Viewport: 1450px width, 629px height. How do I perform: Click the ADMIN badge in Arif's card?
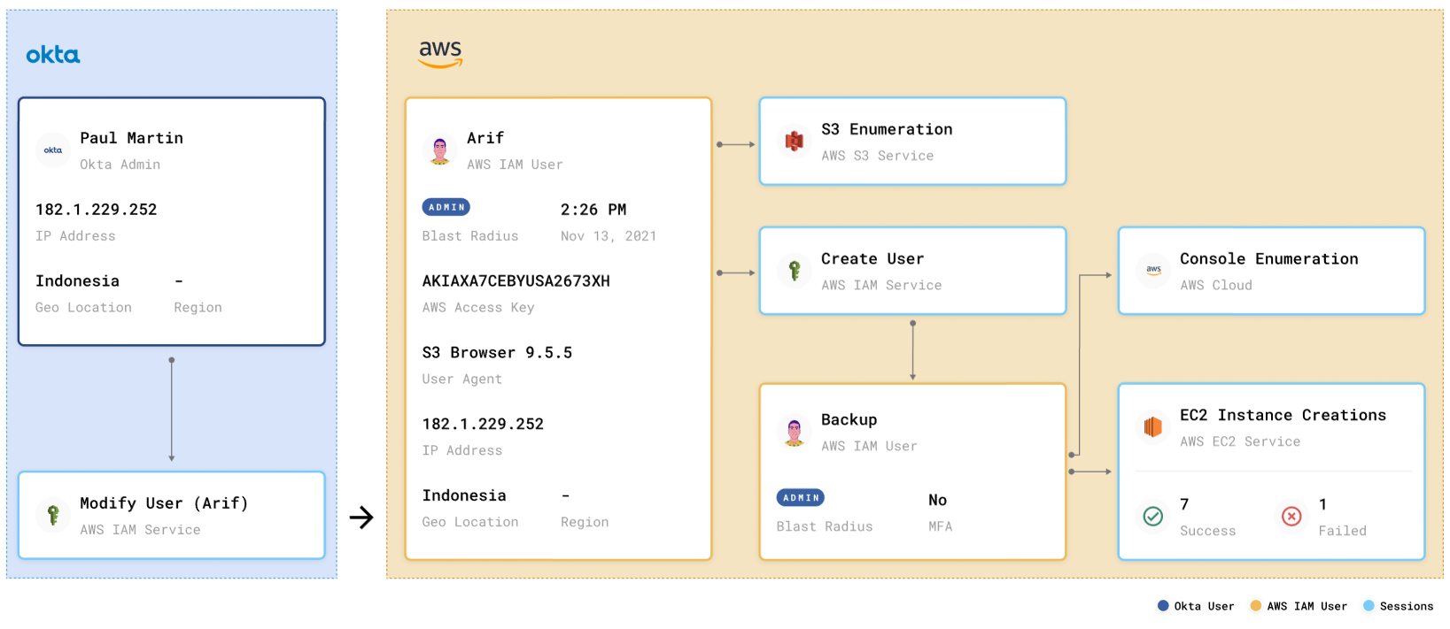[x=446, y=207]
